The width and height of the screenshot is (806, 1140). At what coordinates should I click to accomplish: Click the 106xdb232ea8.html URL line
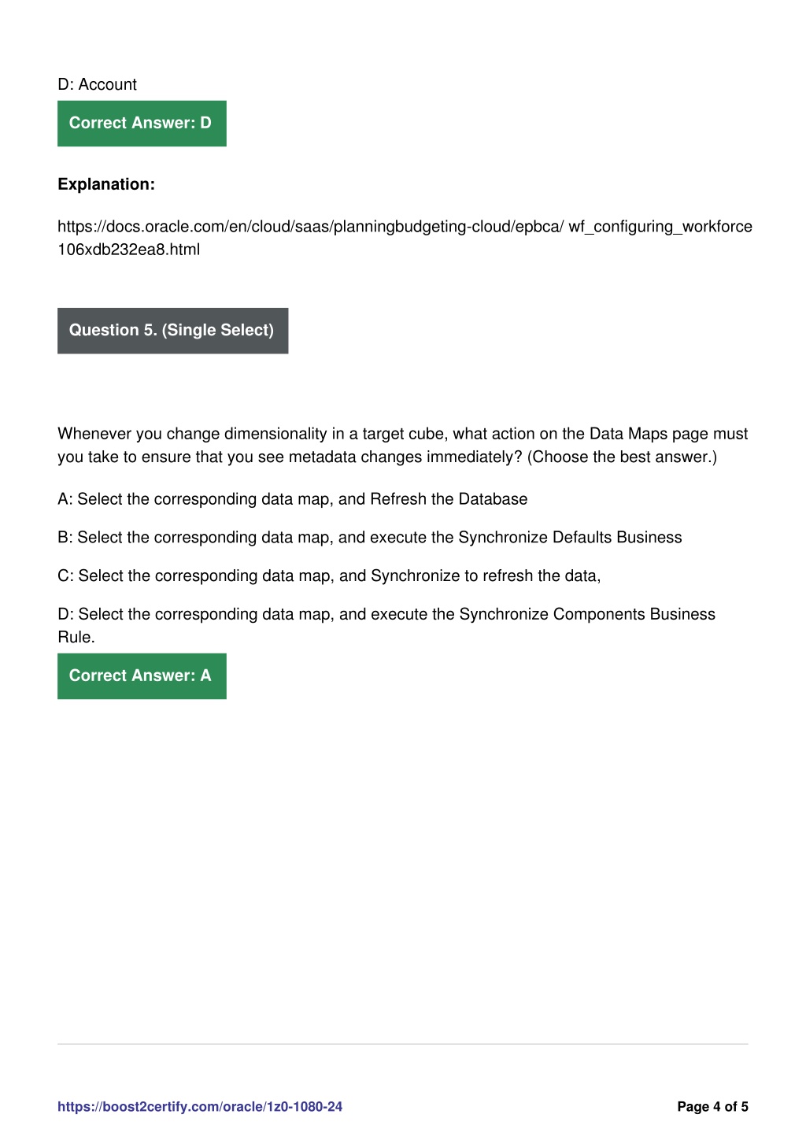point(129,250)
